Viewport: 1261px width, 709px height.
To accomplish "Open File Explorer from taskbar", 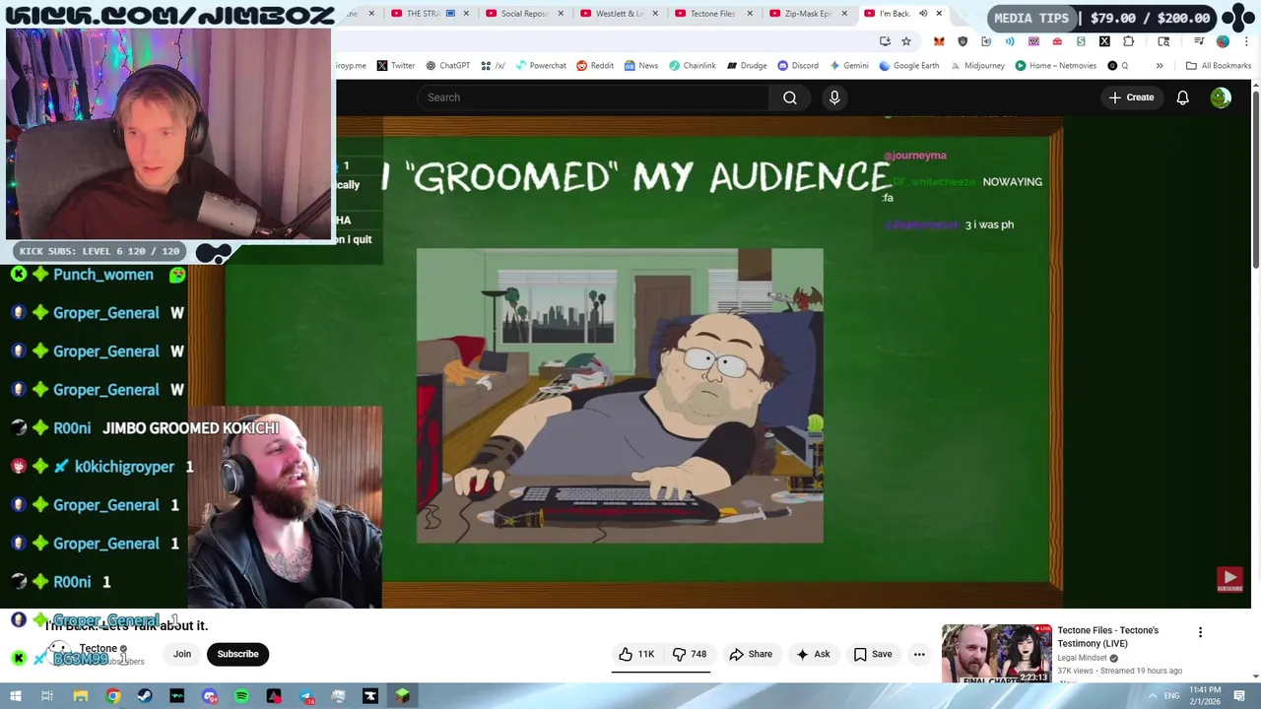I will point(81,696).
